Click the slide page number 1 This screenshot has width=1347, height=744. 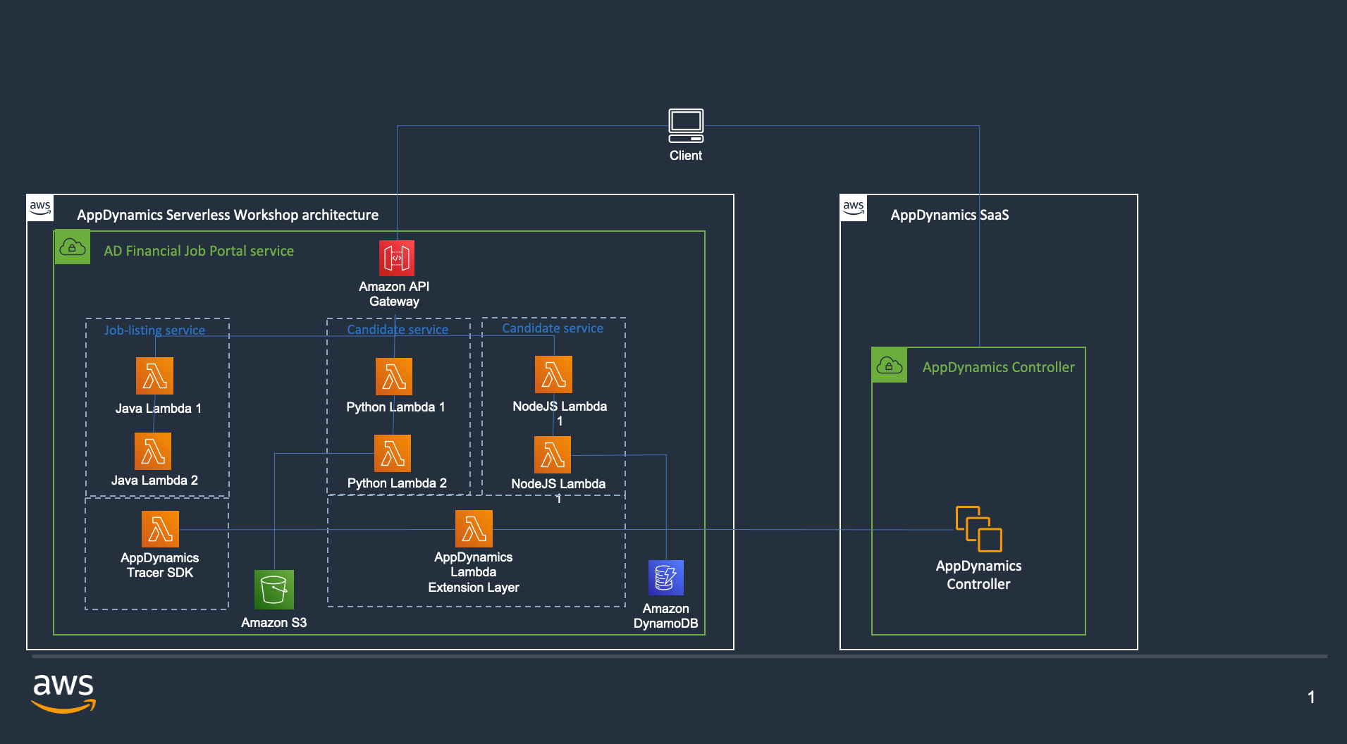(x=1311, y=697)
